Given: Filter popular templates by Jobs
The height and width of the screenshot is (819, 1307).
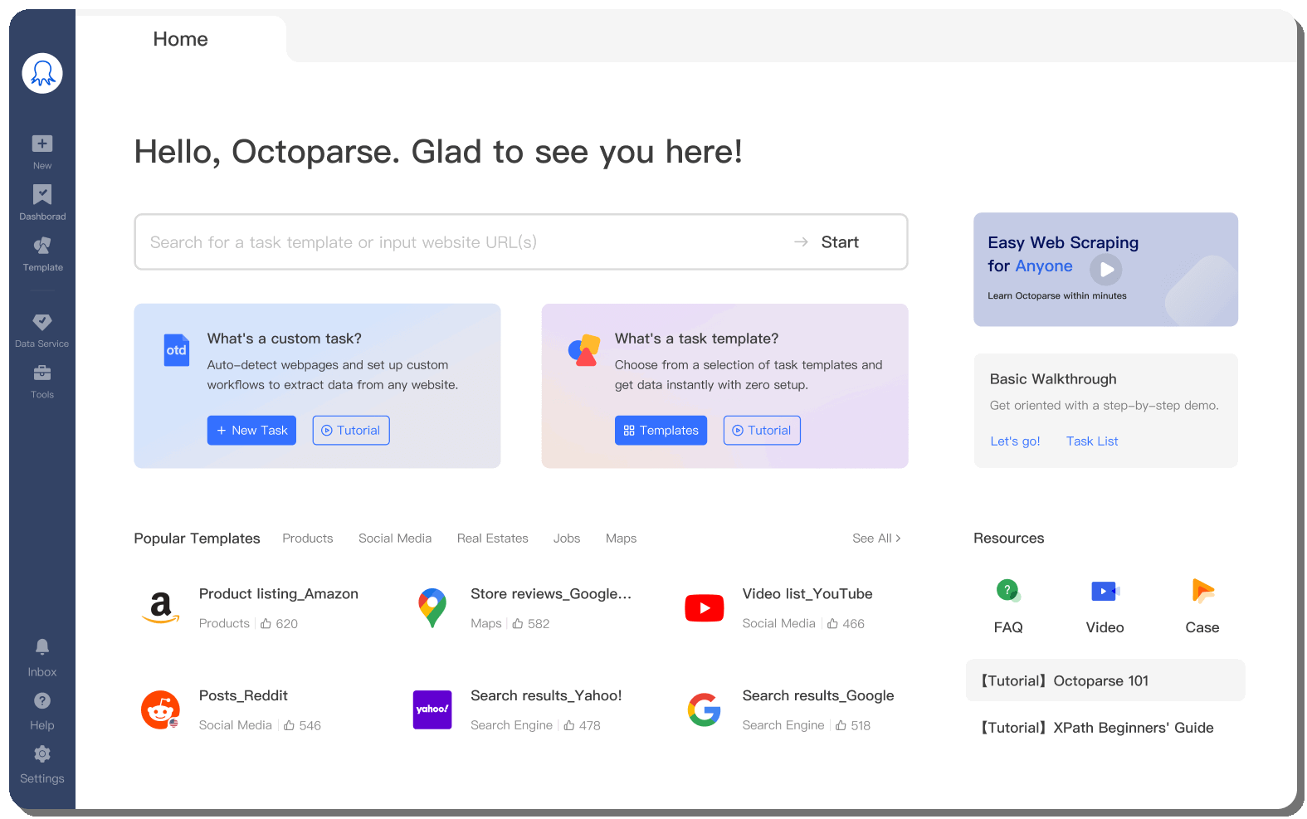Looking at the screenshot, I should [567, 539].
